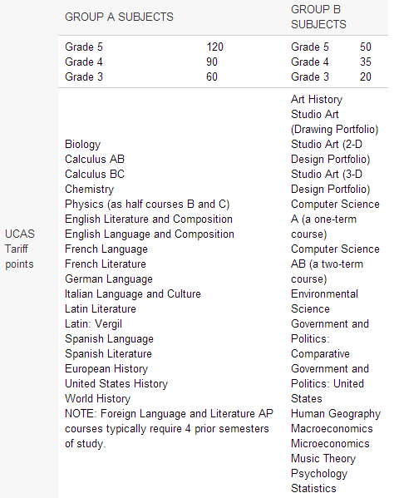Click the GROUP B SUBJECTS header
This screenshot has height=498, width=394.
(x=318, y=17)
